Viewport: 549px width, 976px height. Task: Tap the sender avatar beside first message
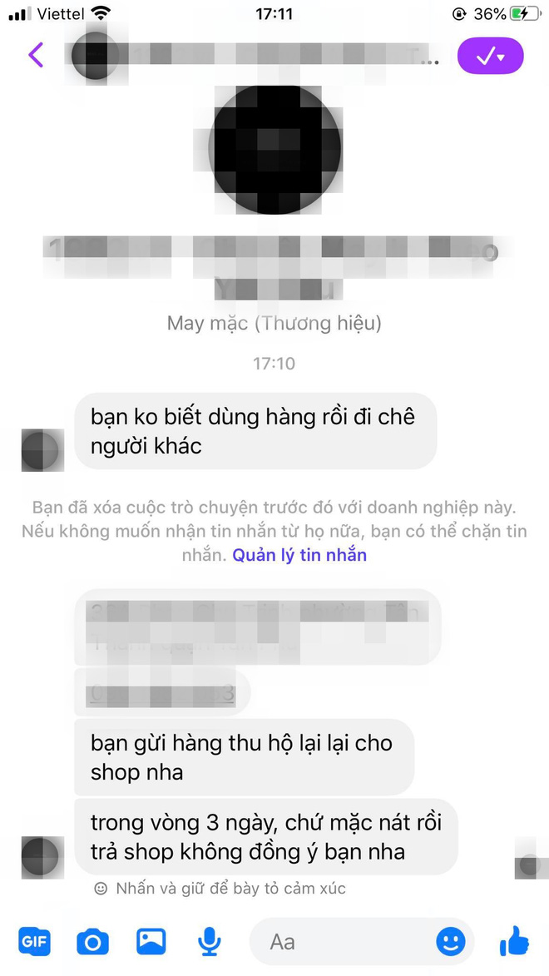pos(42,449)
